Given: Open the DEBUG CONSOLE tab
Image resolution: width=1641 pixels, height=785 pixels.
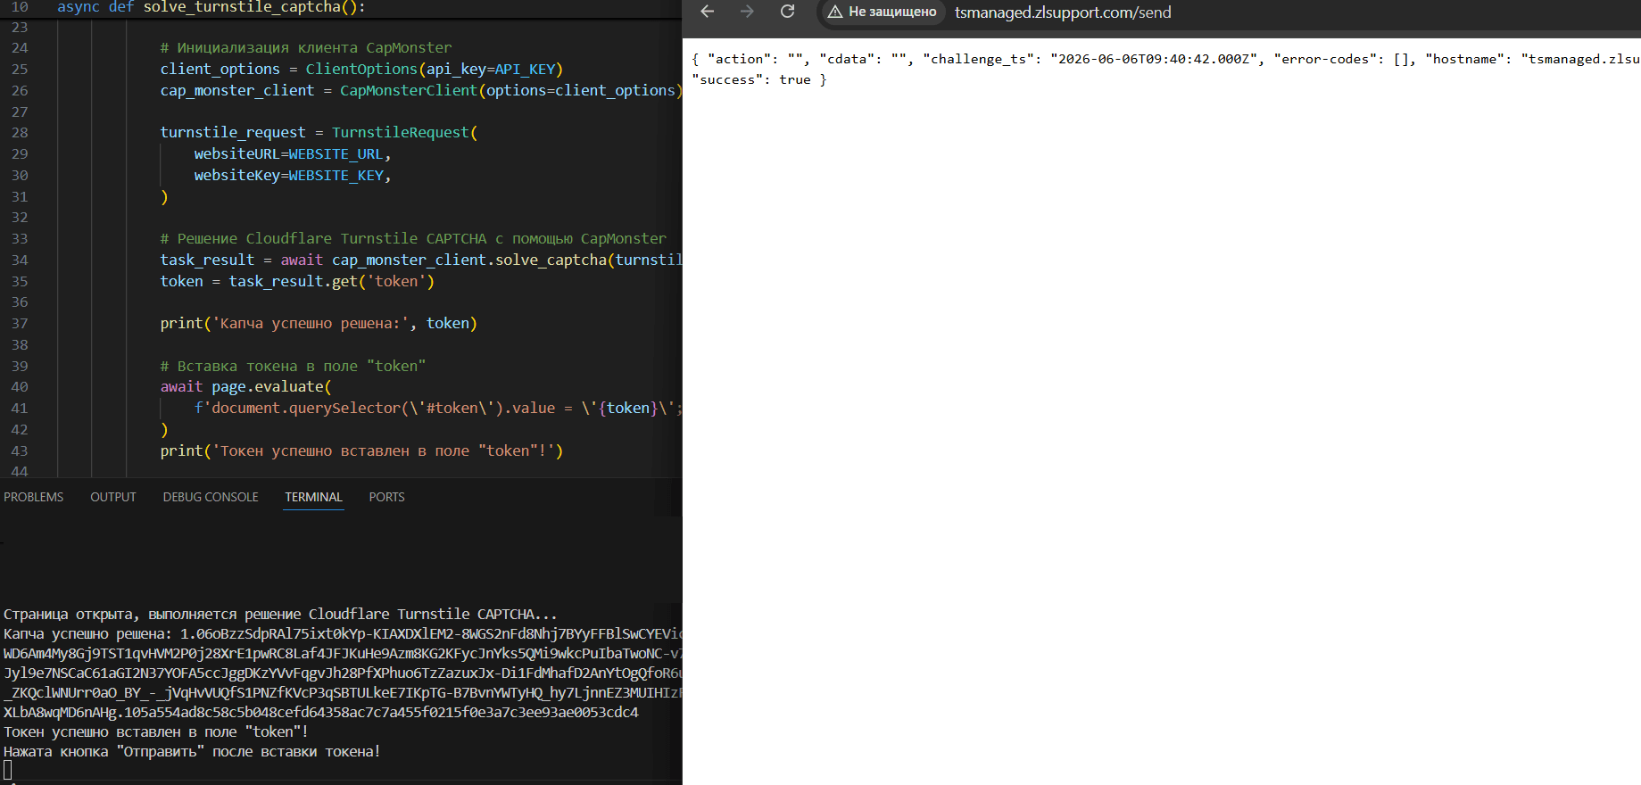Looking at the screenshot, I should click(x=211, y=497).
